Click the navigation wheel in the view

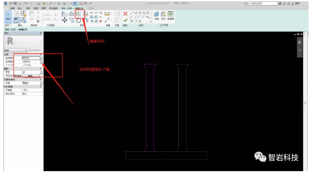tap(299, 42)
